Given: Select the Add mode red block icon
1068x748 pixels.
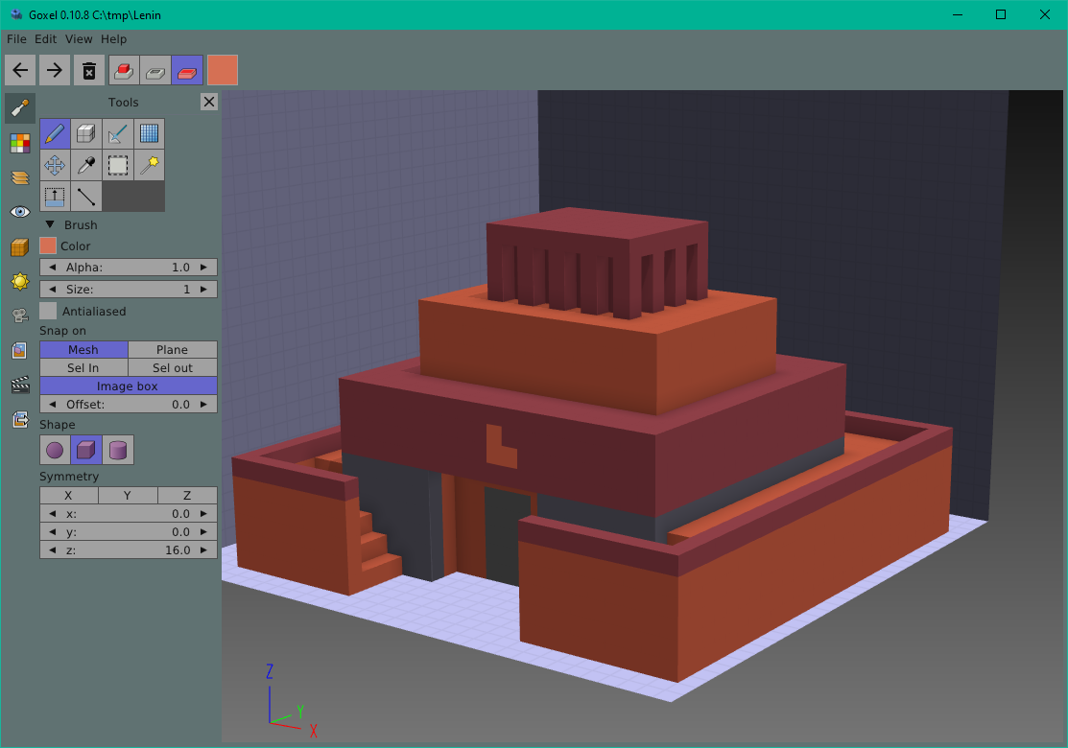Looking at the screenshot, I should (124, 70).
